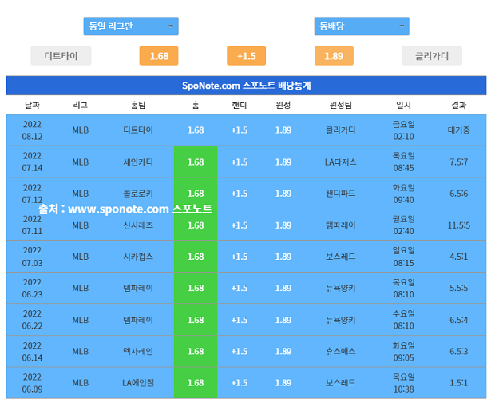The image size is (491, 407).
Task: Click the 7.5:7 result cell
Action: 458,162
